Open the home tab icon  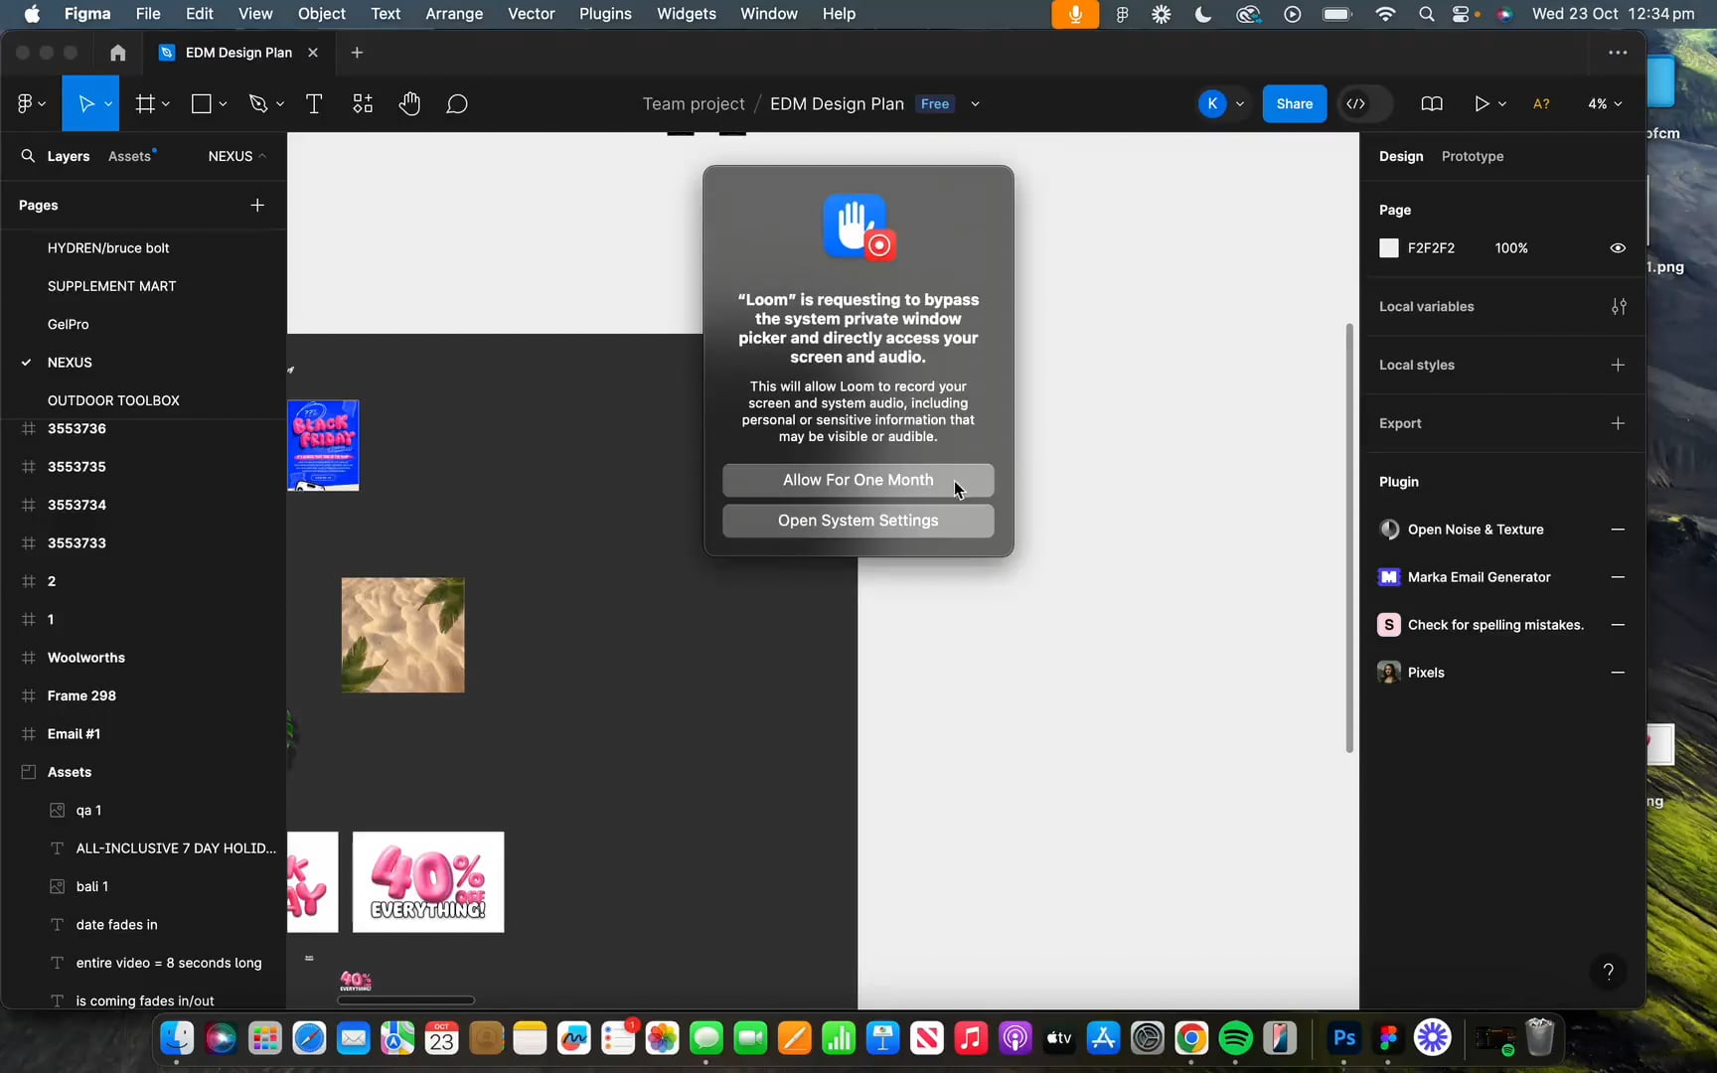(x=117, y=53)
